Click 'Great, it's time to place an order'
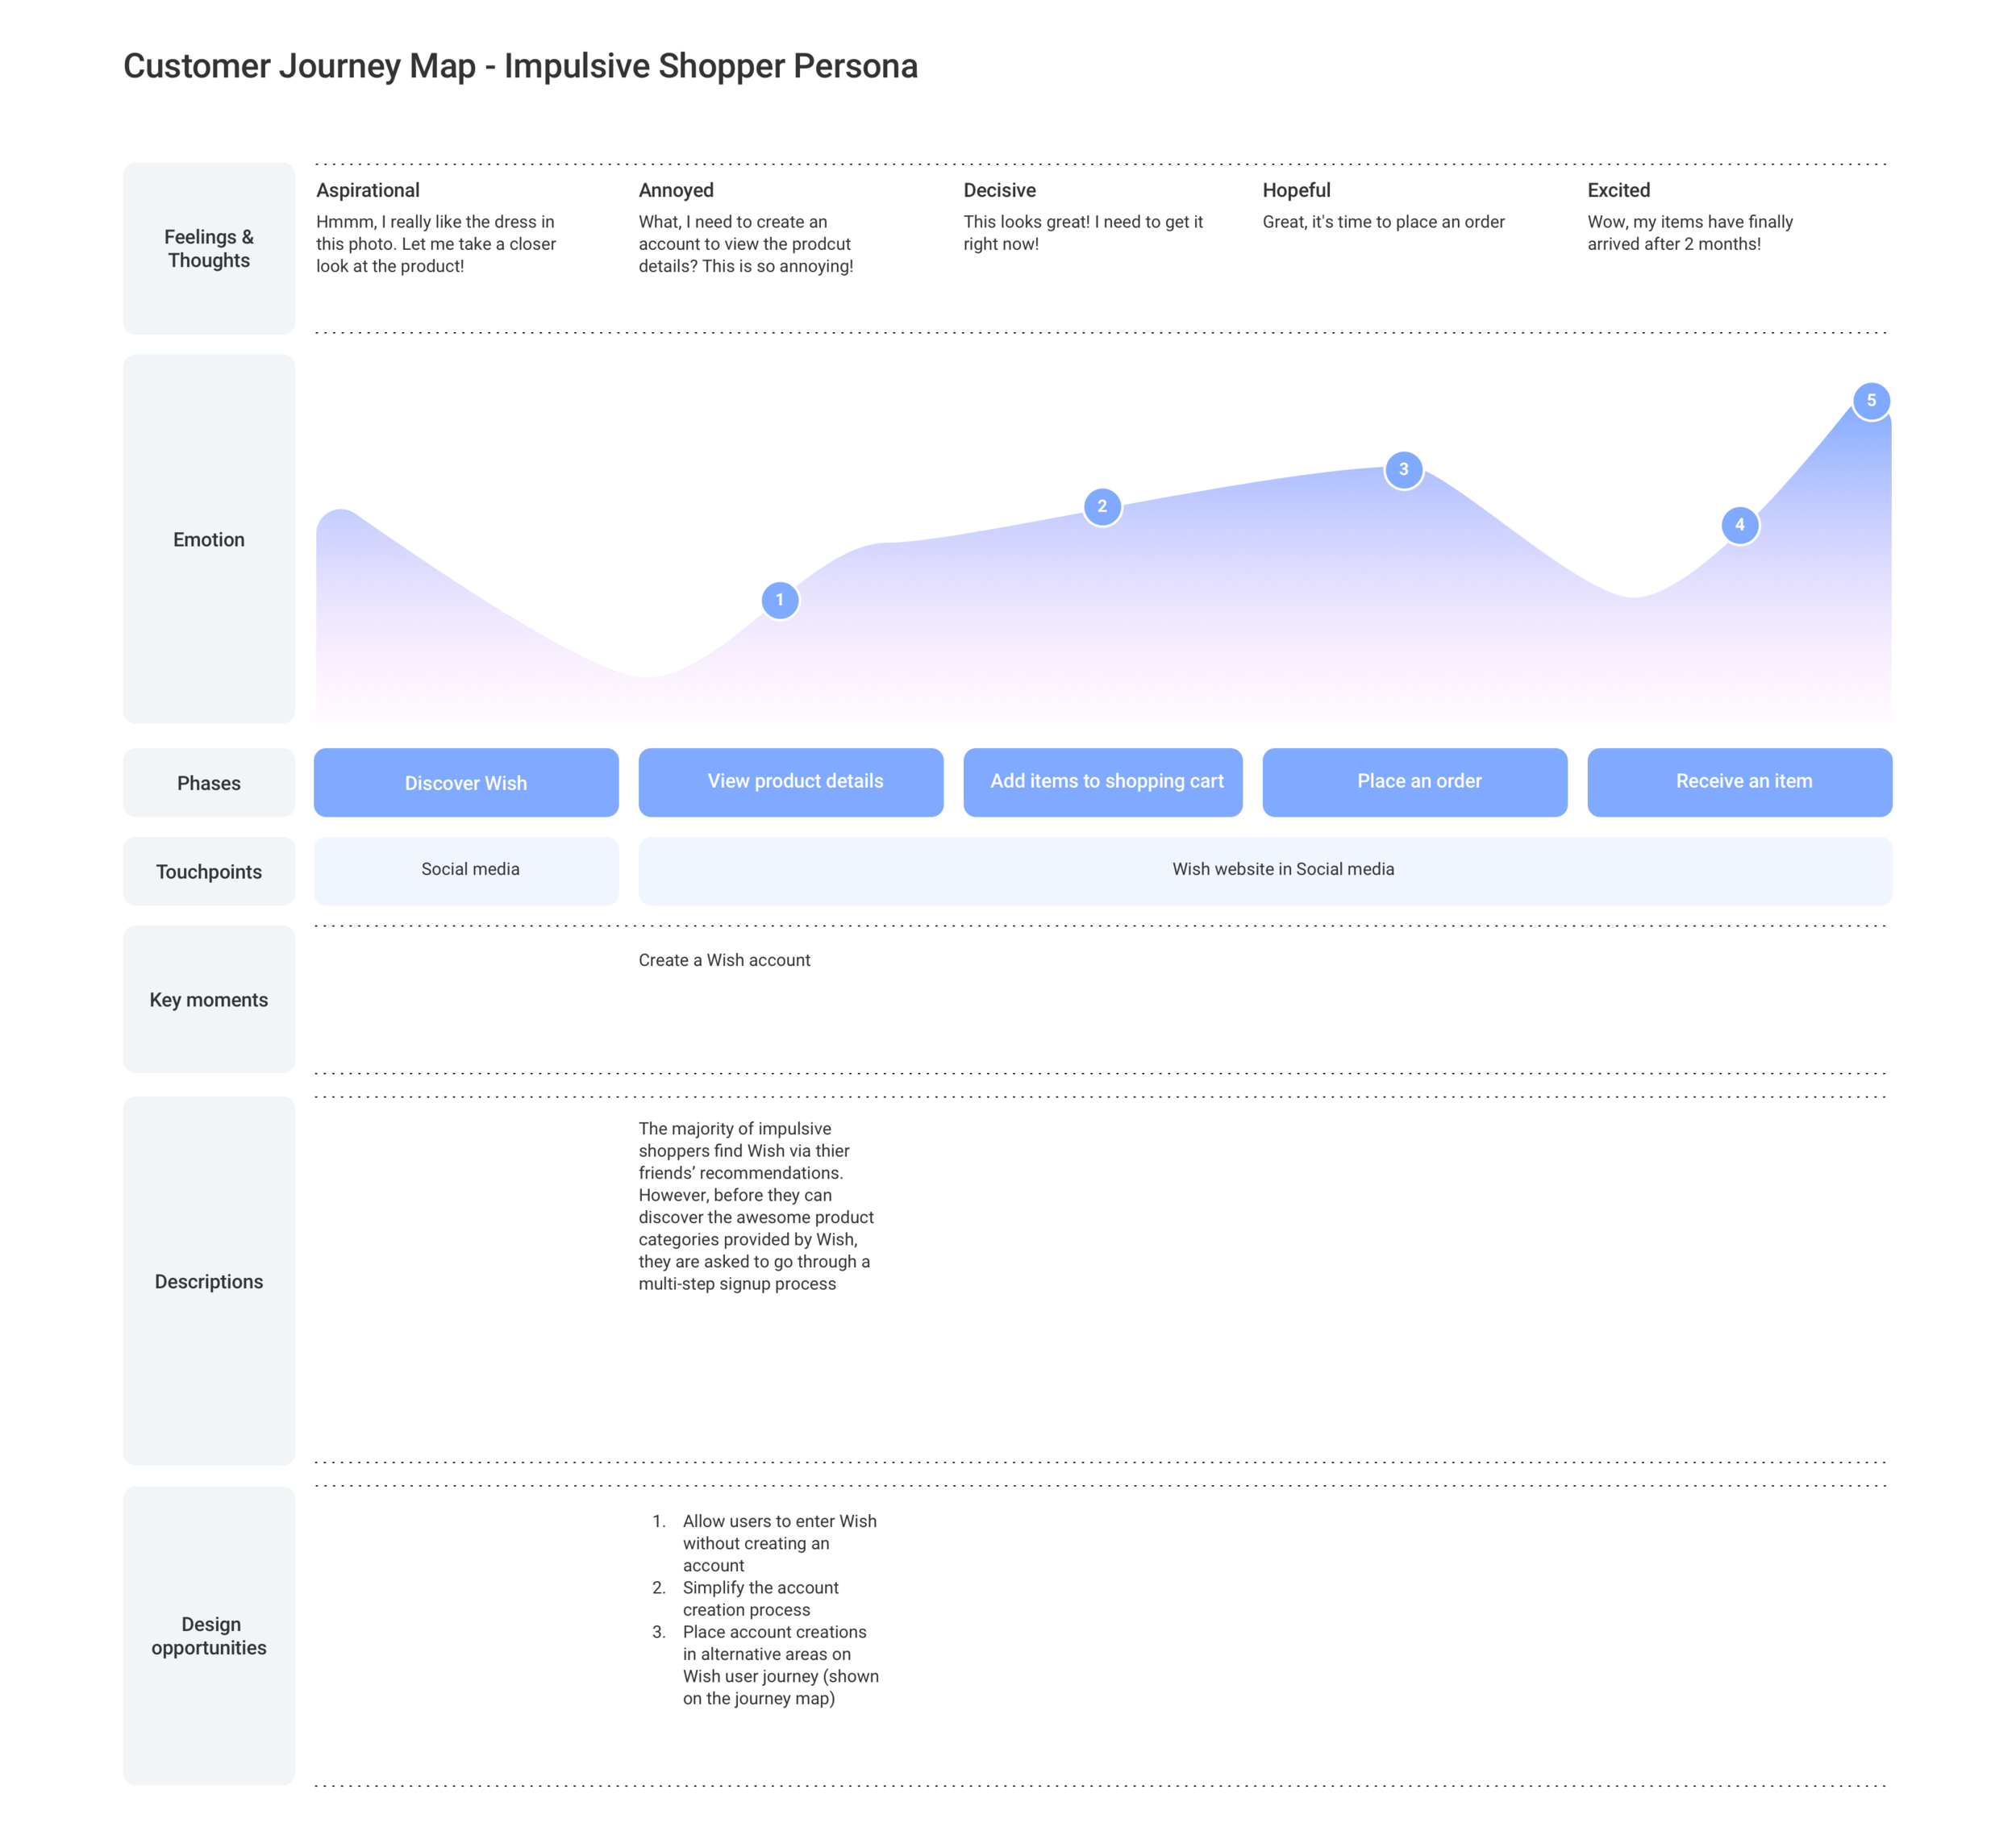Viewport: 2016px width, 1831px height. [1383, 222]
